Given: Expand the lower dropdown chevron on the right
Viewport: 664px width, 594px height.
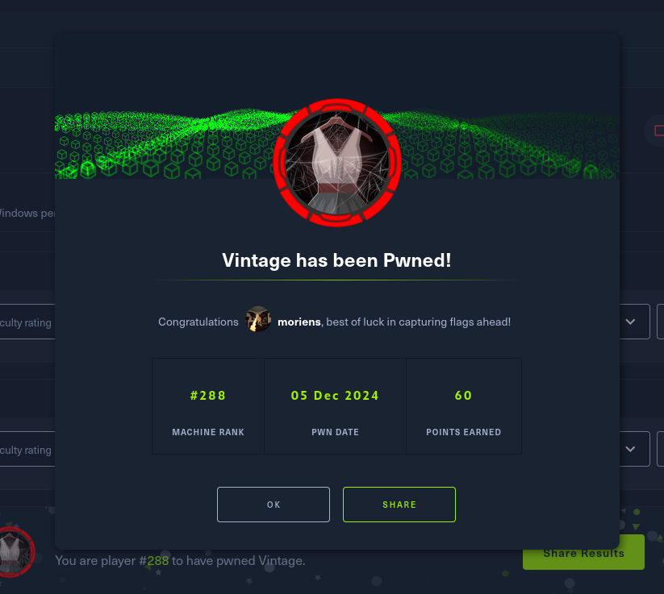Looking at the screenshot, I should coord(630,449).
